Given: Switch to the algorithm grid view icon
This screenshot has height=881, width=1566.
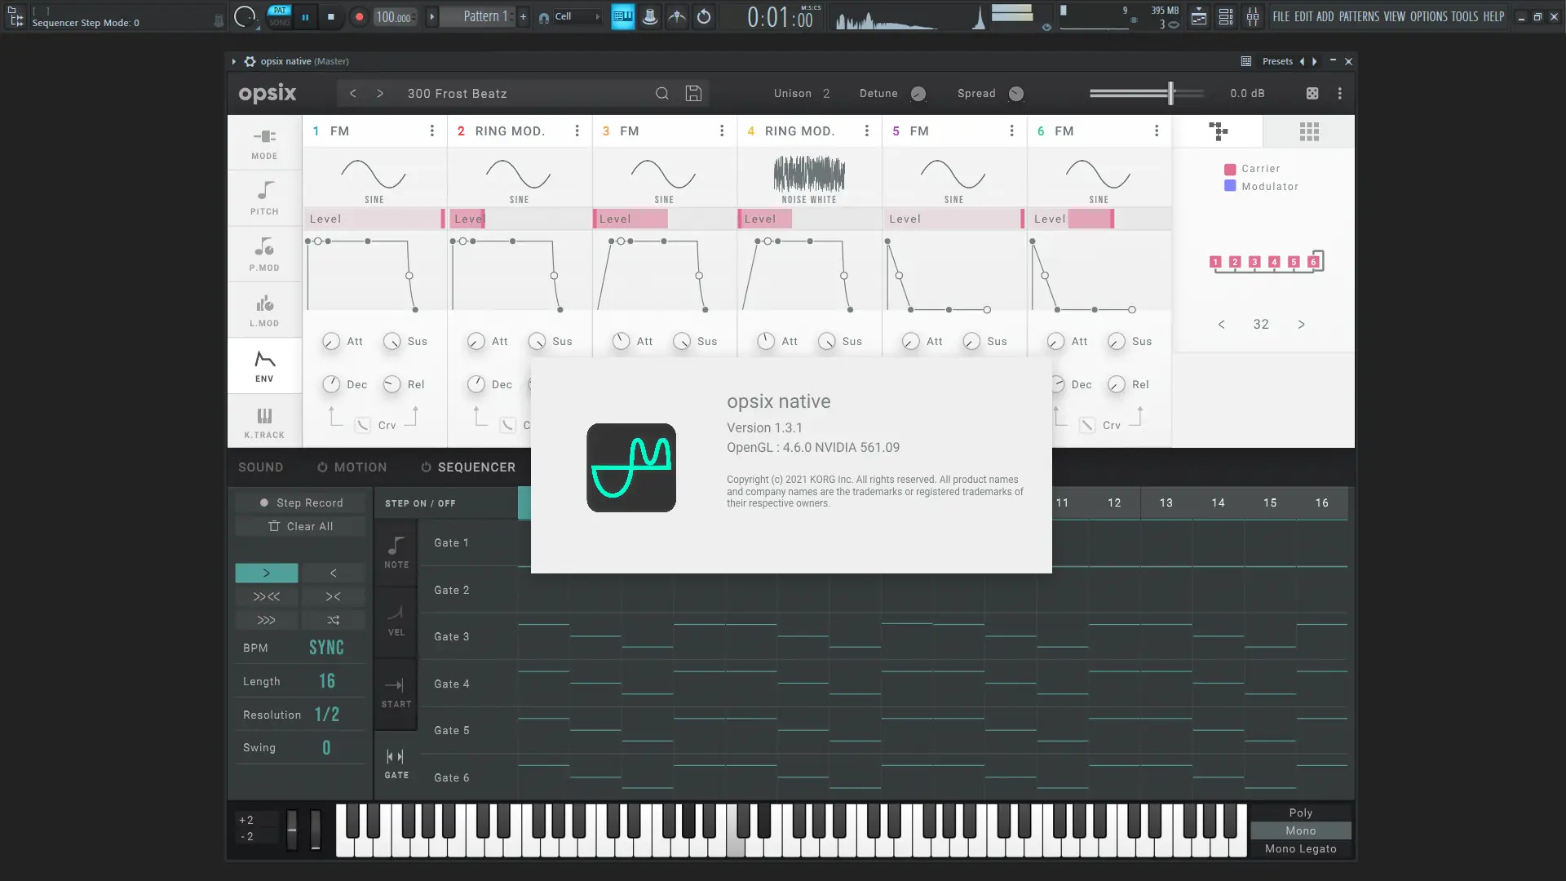Looking at the screenshot, I should (1309, 131).
